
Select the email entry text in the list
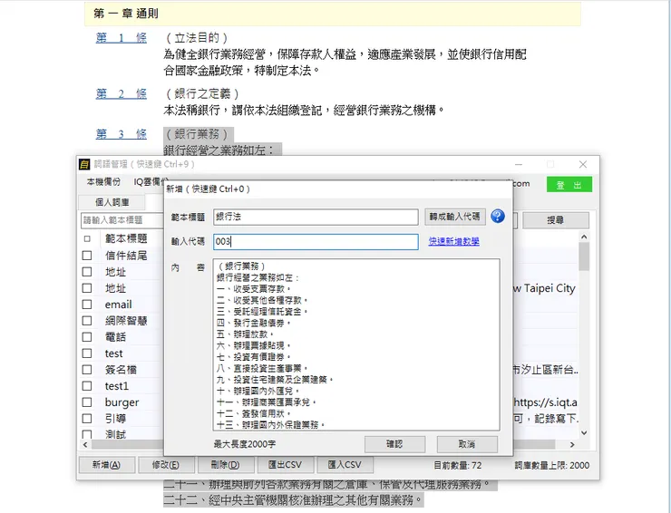(x=118, y=305)
